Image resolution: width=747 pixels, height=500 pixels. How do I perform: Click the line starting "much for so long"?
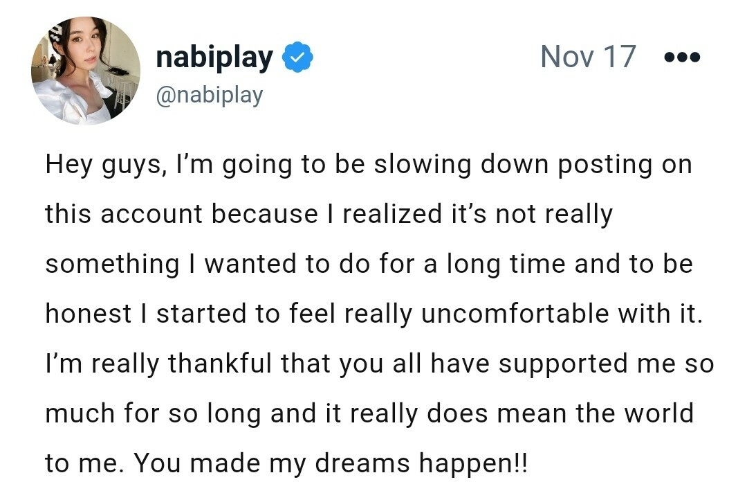point(369,414)
